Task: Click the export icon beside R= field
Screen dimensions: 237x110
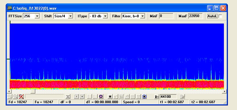Action: 182,96
